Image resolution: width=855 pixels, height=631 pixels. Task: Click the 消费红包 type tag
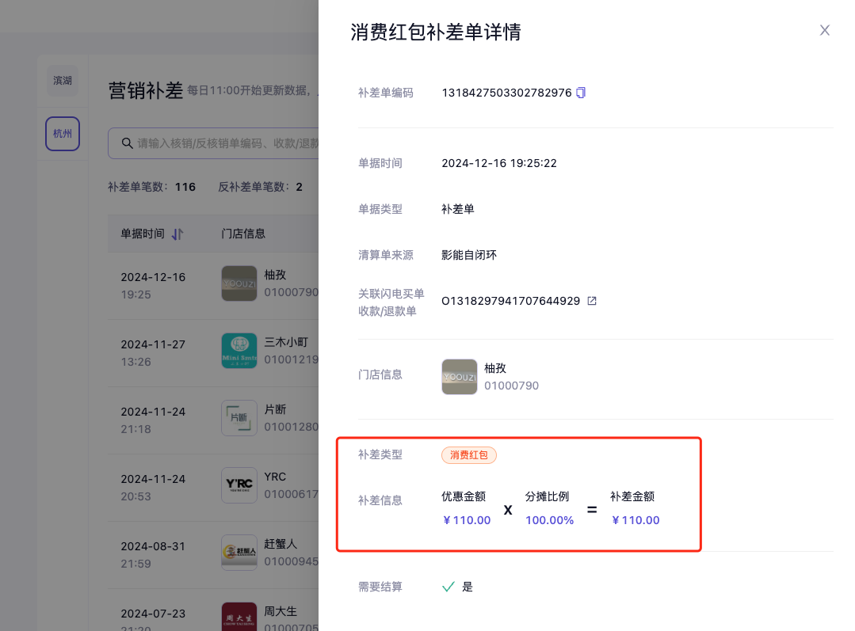[469, 455]
